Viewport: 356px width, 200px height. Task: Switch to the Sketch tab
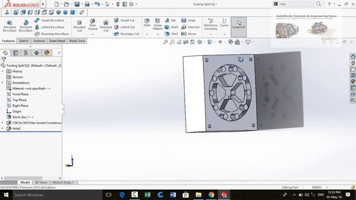tap(24, 41)
